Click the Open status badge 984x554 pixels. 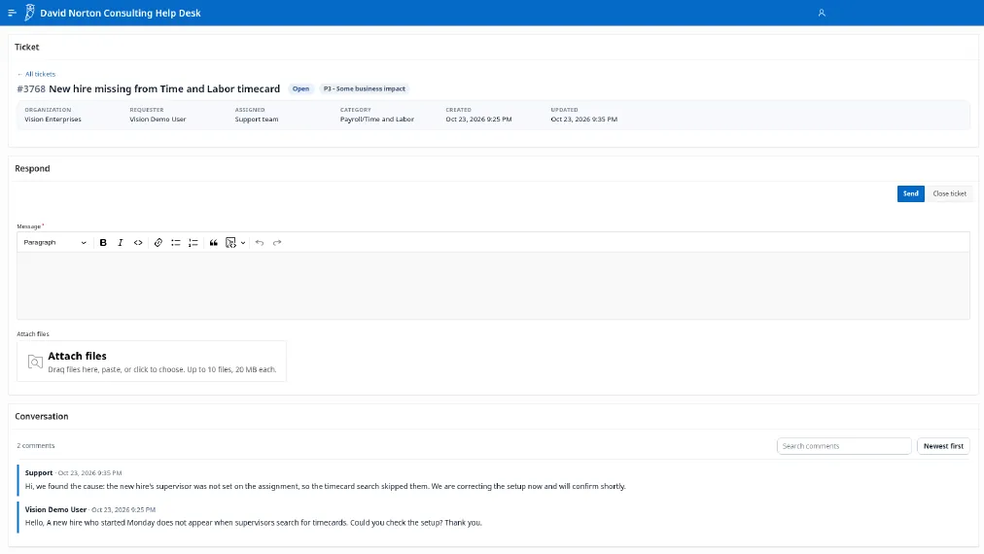(300, 89)
